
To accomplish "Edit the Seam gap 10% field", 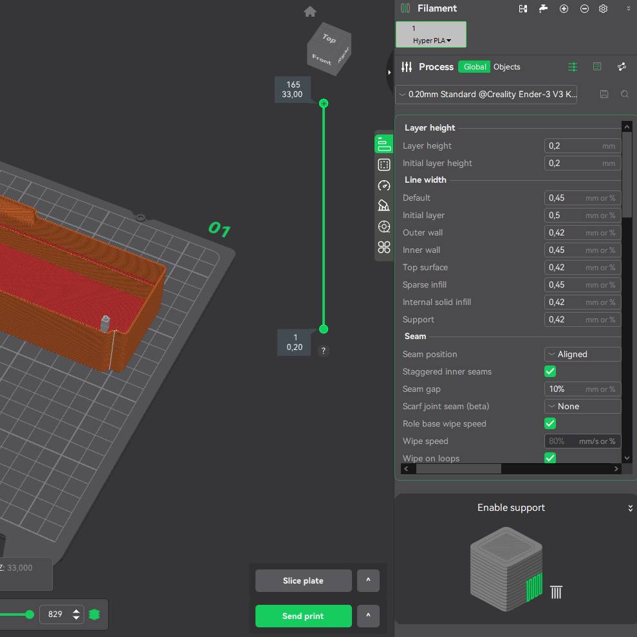I will (x=582, y=389).
